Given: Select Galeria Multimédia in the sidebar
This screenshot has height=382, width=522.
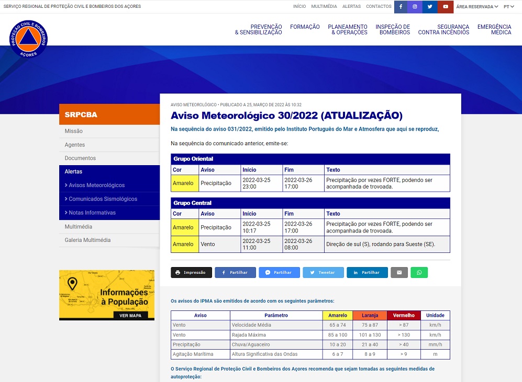Looking at the screenshot, I should tap(109, 240).
